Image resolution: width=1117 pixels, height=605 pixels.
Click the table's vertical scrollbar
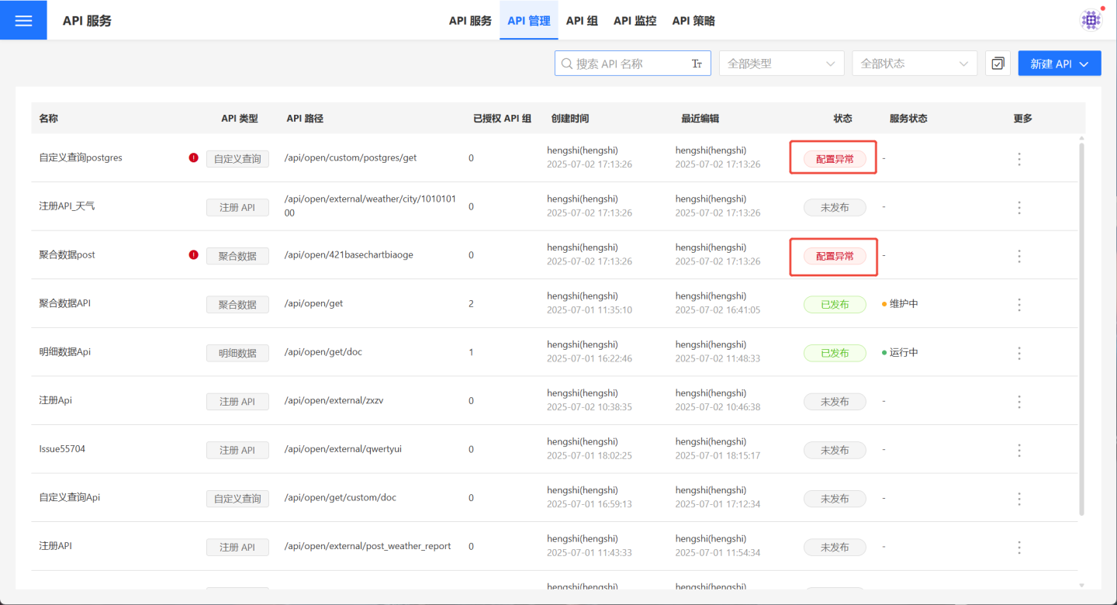[1081, 326]
